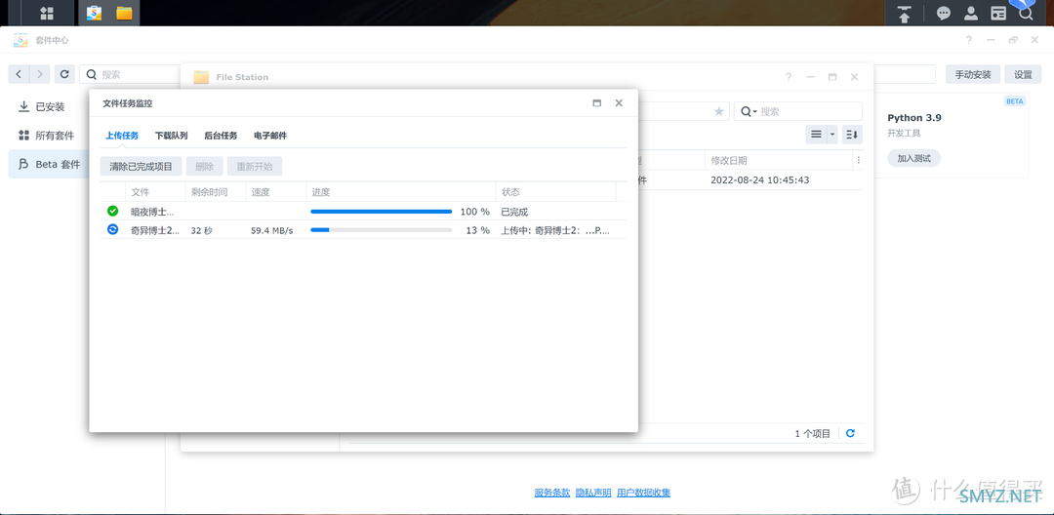Open the DSM search magnifier icon
1054x515 pixels.
tap(1027, 13)
